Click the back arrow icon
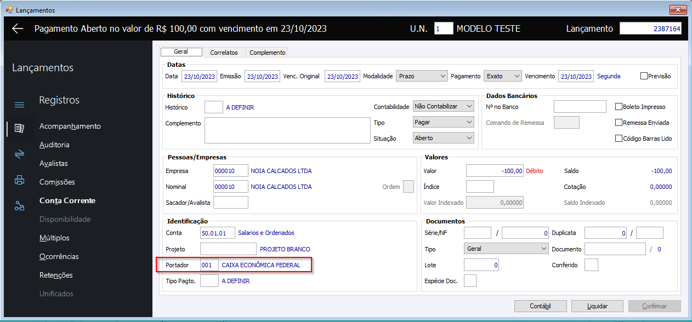This screenshot has width=692, height=322. (x=18, y=29)
